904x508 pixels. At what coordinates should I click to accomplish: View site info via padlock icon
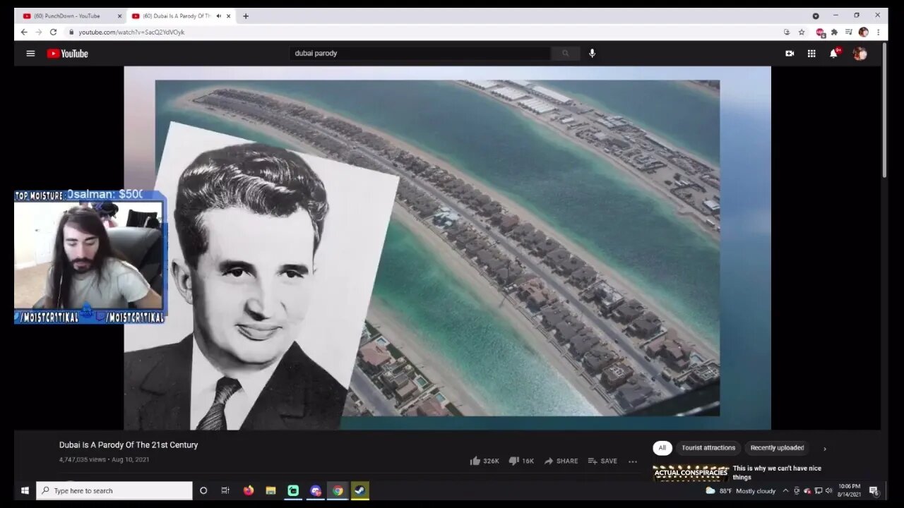[71, 32]
